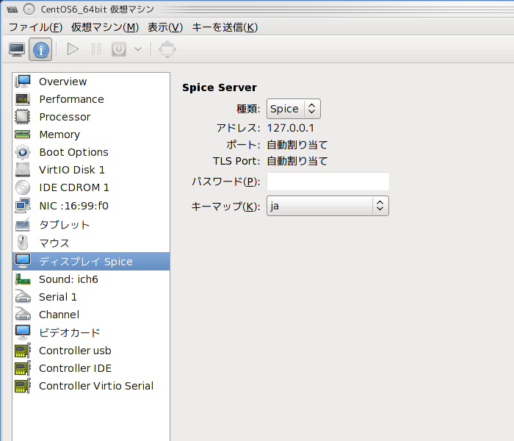
Task: Open the キーマップ ja dropdown
Action: click(x=327, y=206)
